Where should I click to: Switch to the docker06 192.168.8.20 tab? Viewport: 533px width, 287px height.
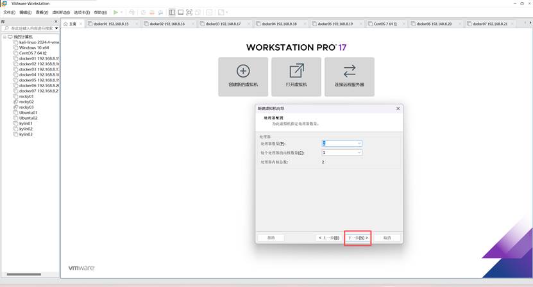click(x=434, y=24)
